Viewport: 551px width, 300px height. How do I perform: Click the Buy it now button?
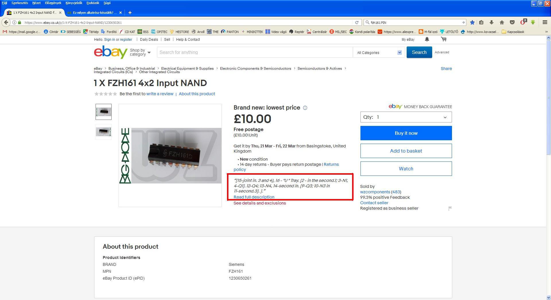[406, 133]
